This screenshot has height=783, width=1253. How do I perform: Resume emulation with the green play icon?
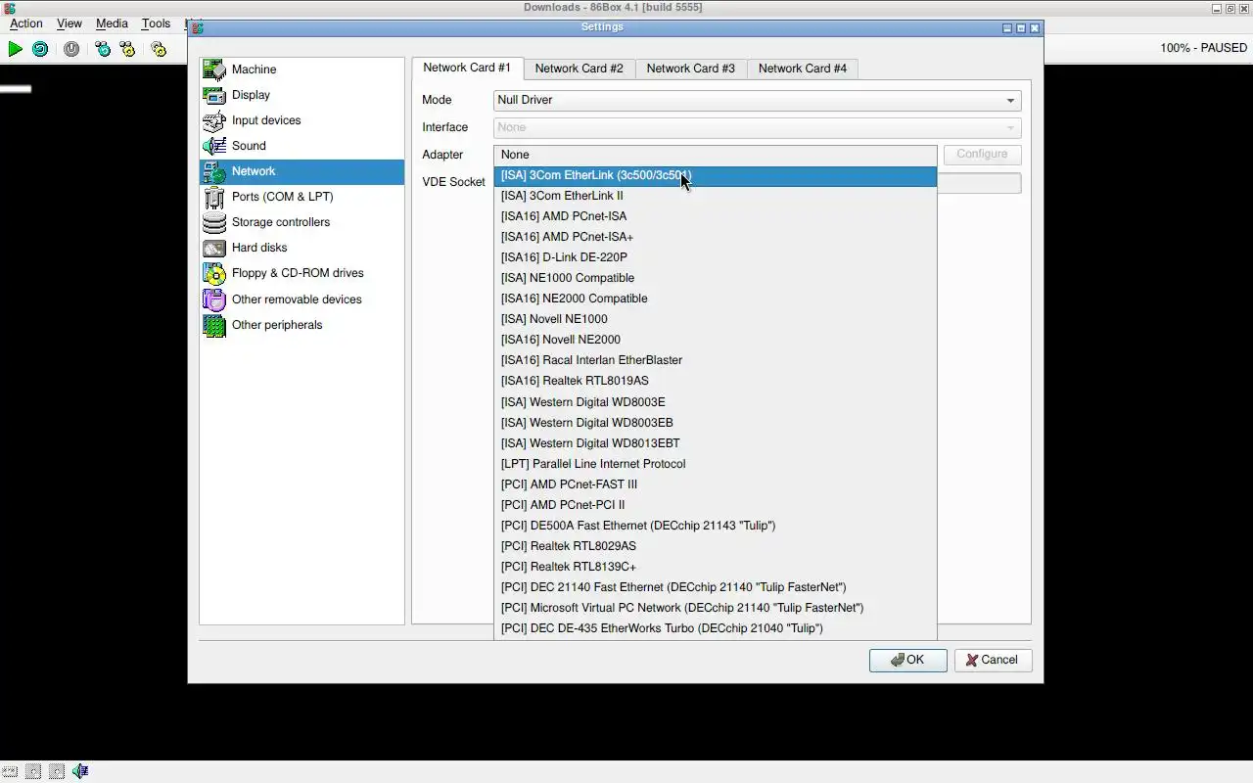coord(15,49)
